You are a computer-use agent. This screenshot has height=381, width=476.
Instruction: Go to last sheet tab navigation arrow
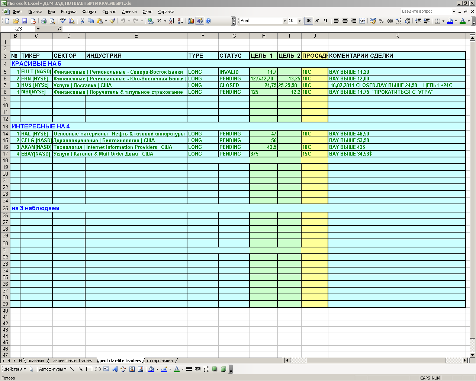20,361
